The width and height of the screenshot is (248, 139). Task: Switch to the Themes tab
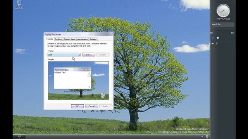click(50, 39)
